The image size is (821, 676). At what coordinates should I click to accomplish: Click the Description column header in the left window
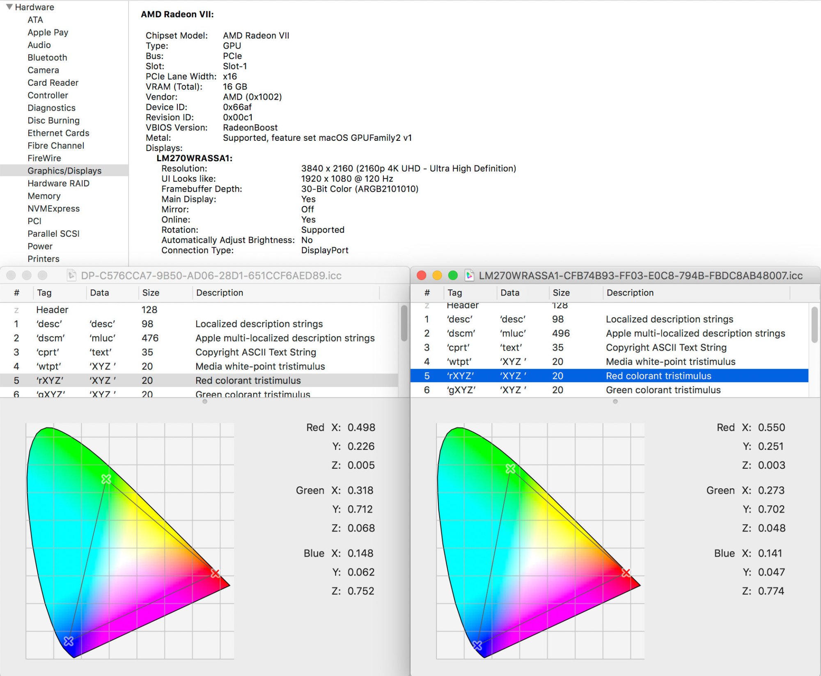click(220, 292)
